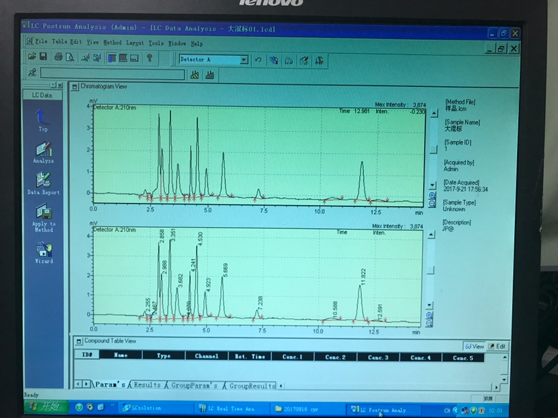Click the Print Preview magnifier icon
558x418 pixels.
(x=70, y=57)
